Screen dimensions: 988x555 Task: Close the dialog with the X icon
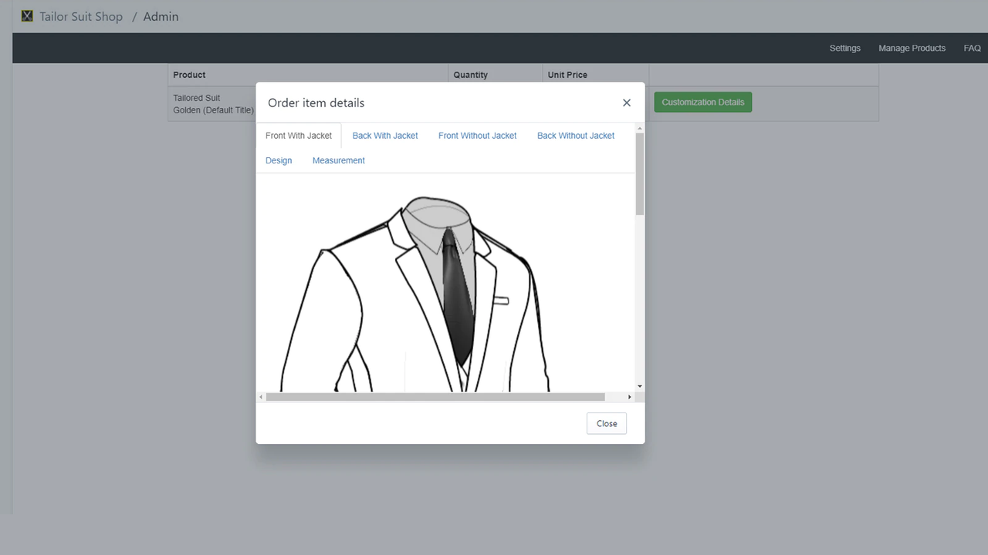pos(627,103)
